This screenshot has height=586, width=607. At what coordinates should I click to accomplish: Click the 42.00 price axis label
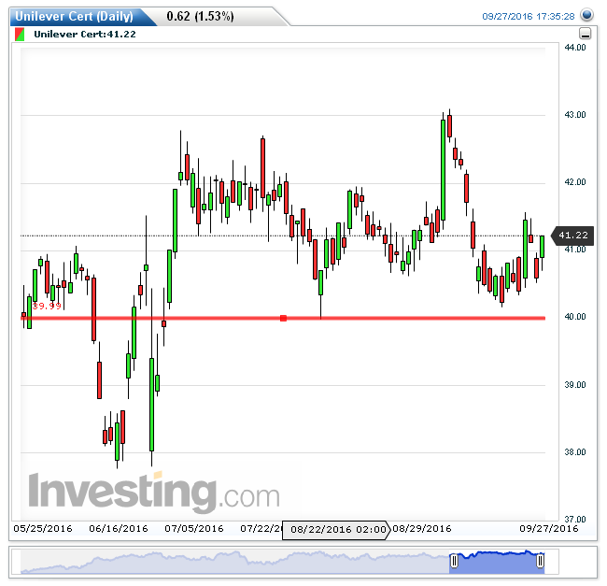(x=575, y=182)
